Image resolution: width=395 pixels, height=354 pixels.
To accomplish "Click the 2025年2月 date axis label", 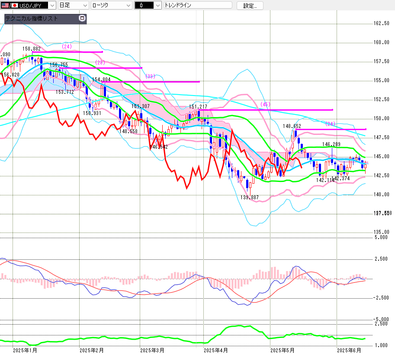I will point(92,350).
